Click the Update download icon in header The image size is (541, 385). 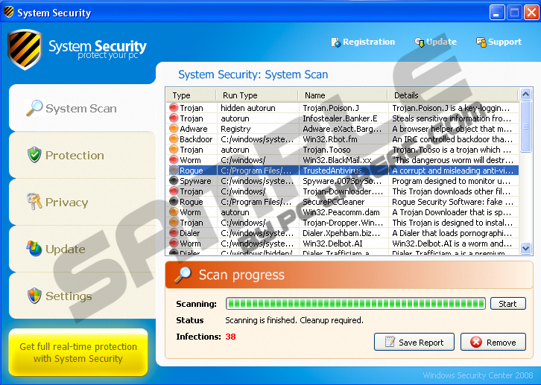click(x=420, y=42)
